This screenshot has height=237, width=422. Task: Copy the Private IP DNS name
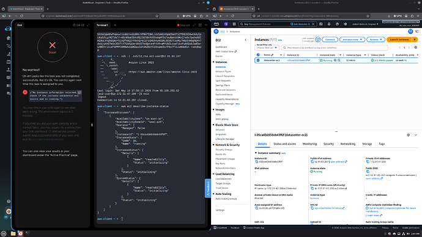click(x=312, y=188)
